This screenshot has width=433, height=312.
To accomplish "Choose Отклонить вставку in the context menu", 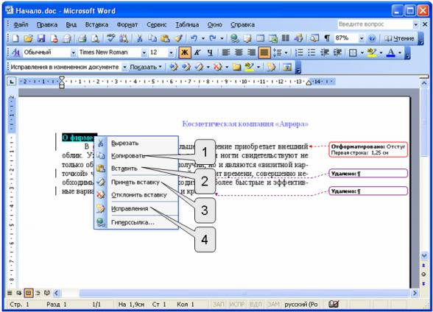I will [136, 195].
